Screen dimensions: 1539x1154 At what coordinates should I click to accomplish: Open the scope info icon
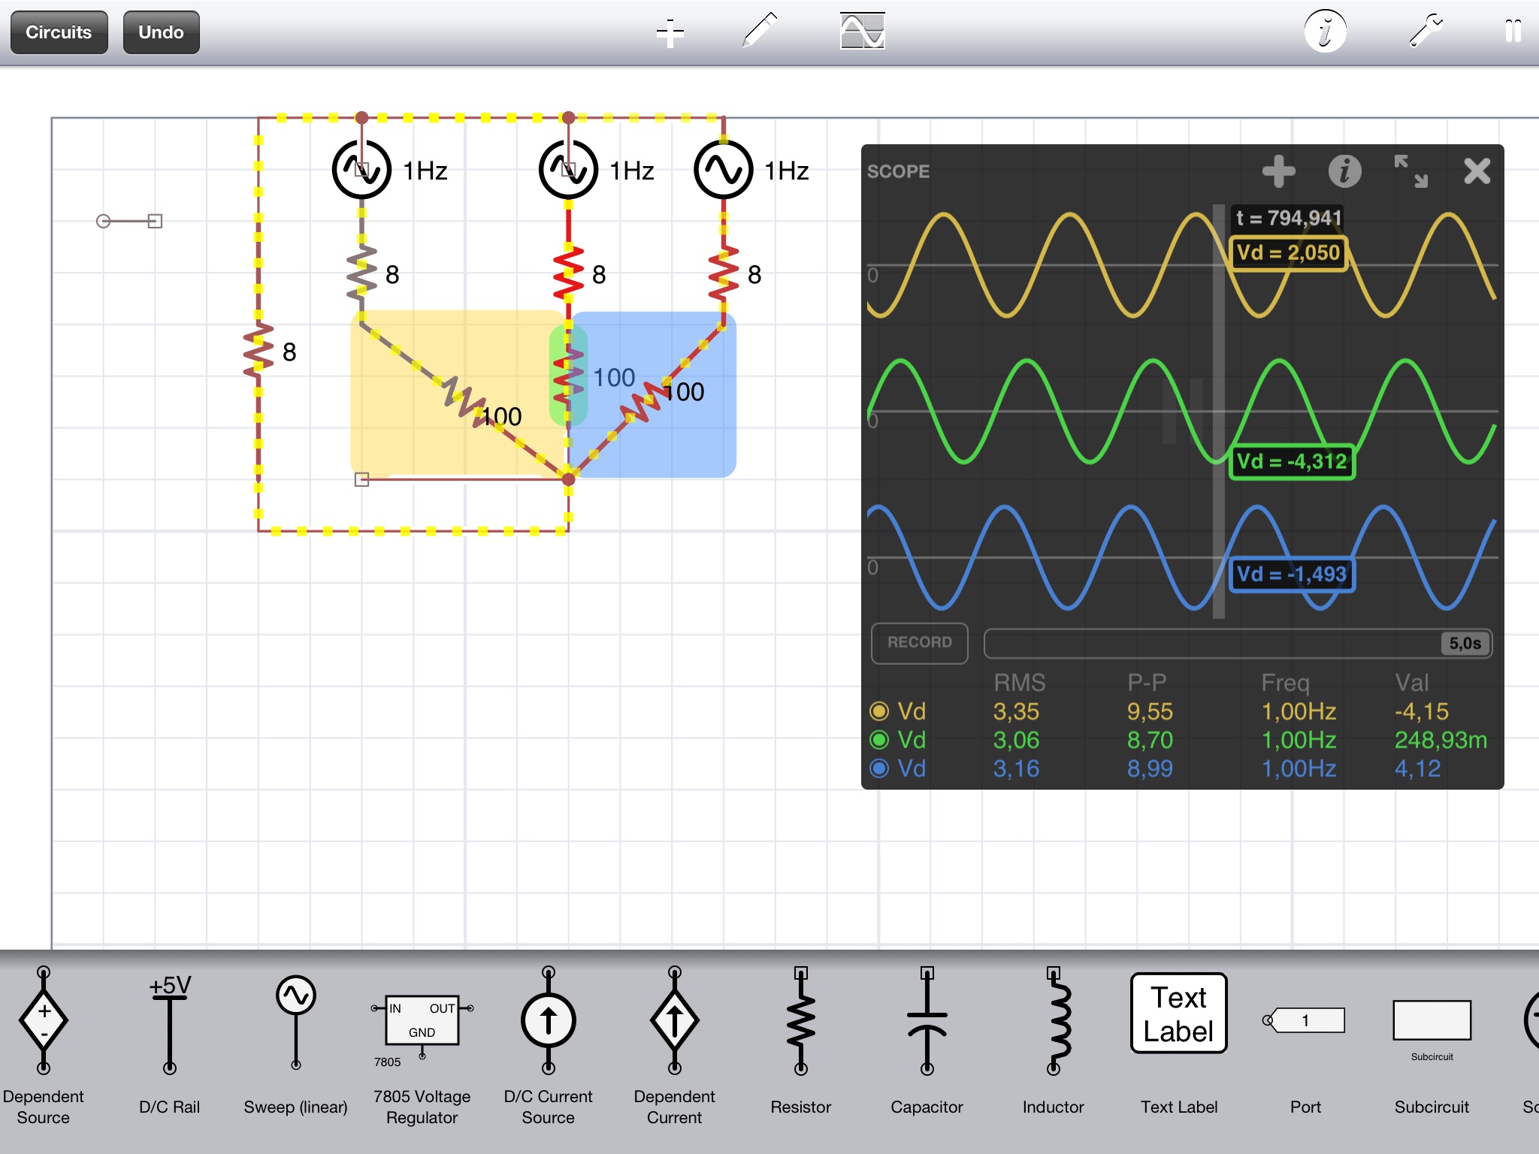click(x=1344, y=171)
